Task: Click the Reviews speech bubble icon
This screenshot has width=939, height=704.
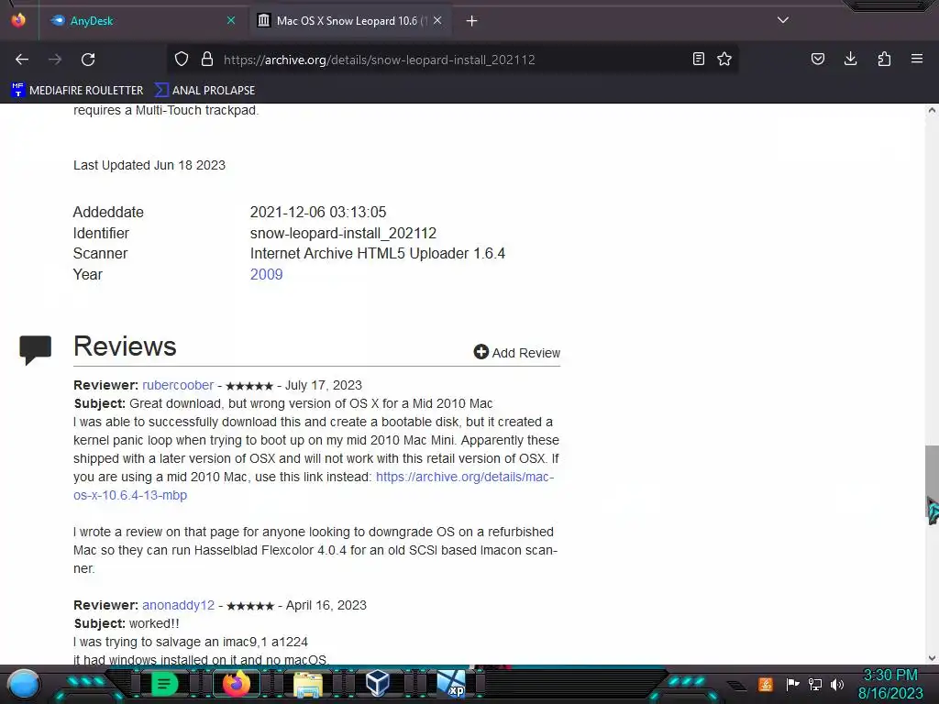Action: click(36, 349)
